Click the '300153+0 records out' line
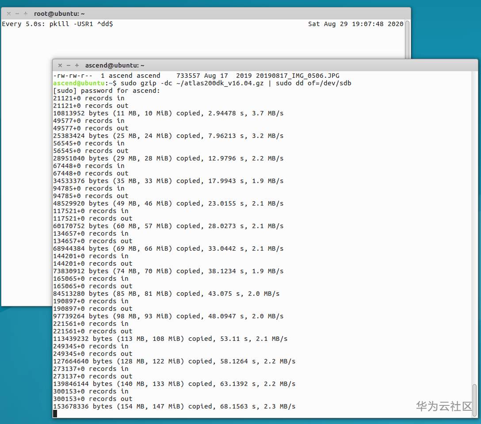The image size is (481, 424). coord(93,399)
